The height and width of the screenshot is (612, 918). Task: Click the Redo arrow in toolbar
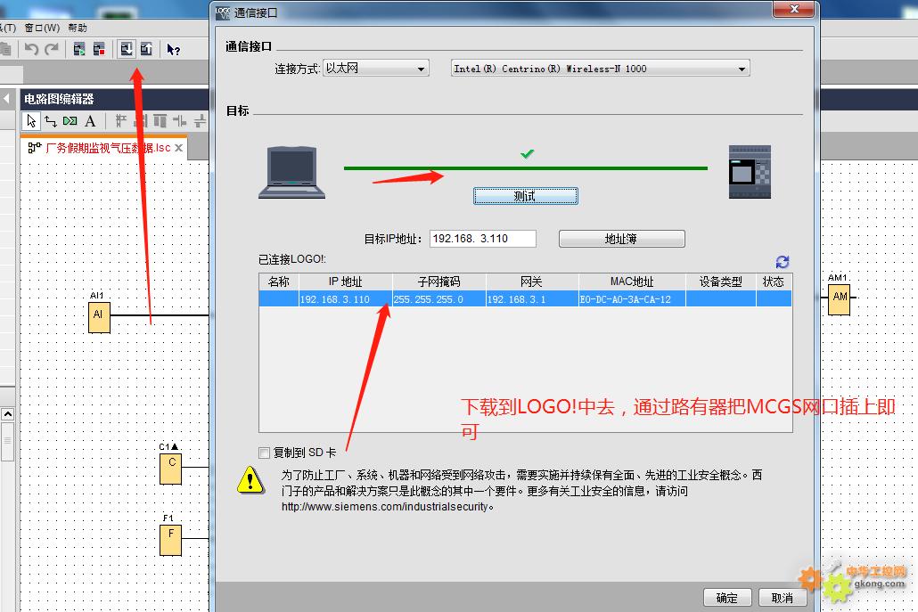52,49
